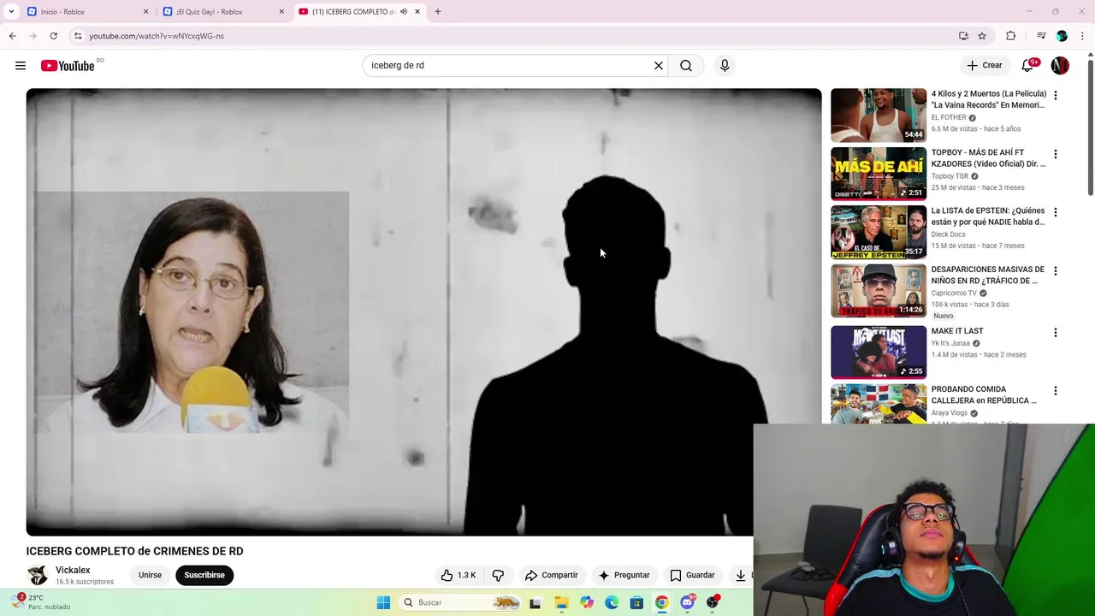Open options menu for 'La LISTA de EPSTEIN'
The image size is (1095, 616).
(1056, 212)
